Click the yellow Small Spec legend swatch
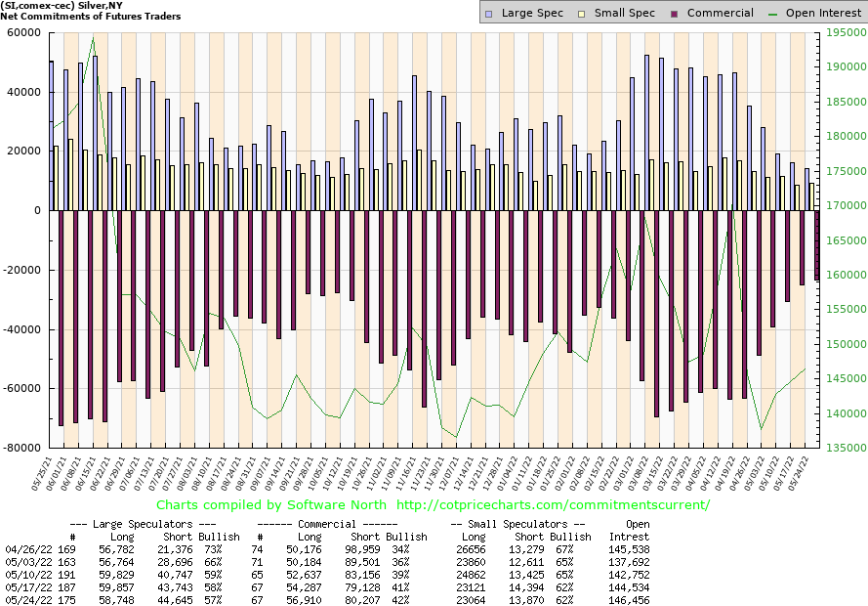Screen dimensions: 868x606 click(582, 14)
